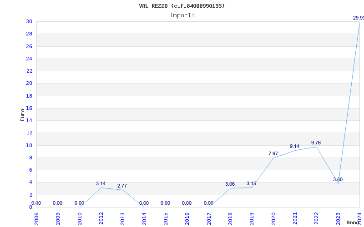This screenshot has height=227, width=364.
Task: Select the 3.06 data label
Action: pyautogui.click(x=230, y=184)
